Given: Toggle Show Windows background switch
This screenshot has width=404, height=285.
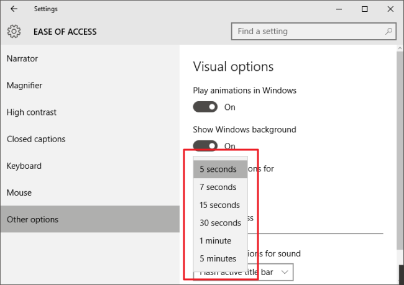Looking at the screenshot, I should tap(205, 145).
